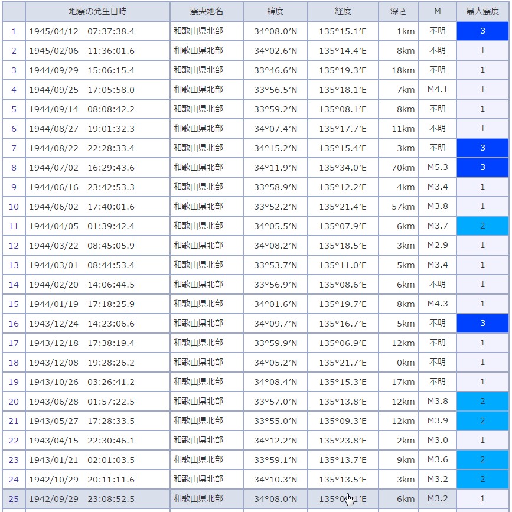Open earthquake entry number 8 link
This screenshot has height=512, width=512.
click(14, 168)
